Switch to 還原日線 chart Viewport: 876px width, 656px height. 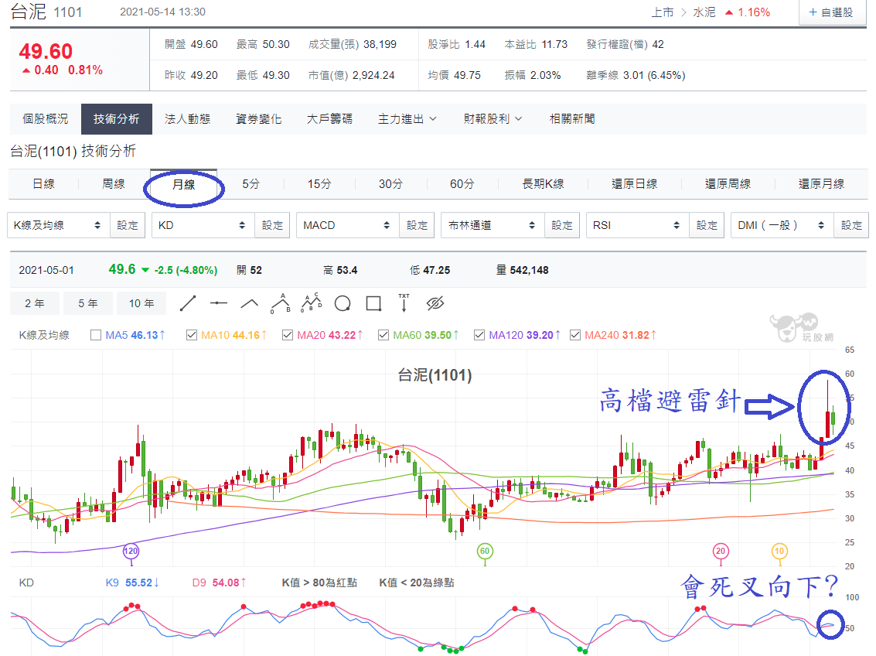[x=635, y=184]
